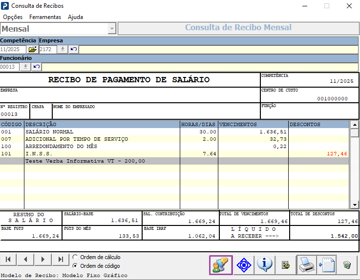Click the FGTS DO MÊS value 133,53
This screenshot has width=360, height=280.
[129, 236]
